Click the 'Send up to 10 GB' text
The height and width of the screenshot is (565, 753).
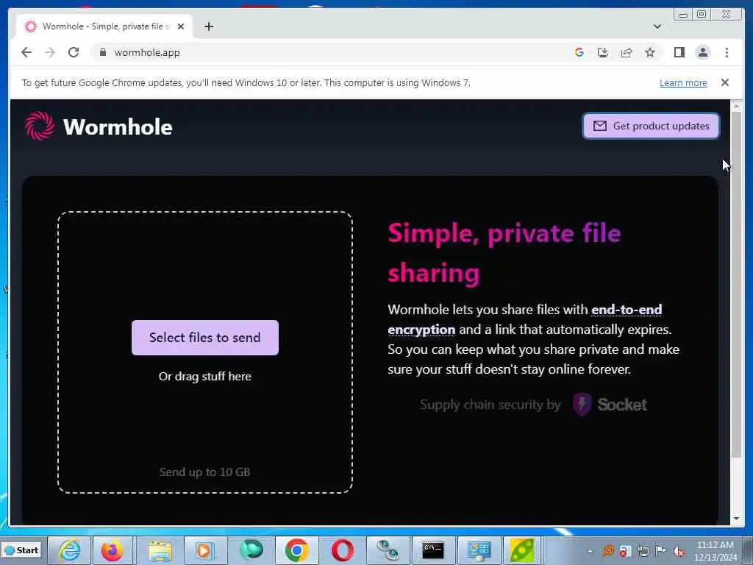[205, 472]
